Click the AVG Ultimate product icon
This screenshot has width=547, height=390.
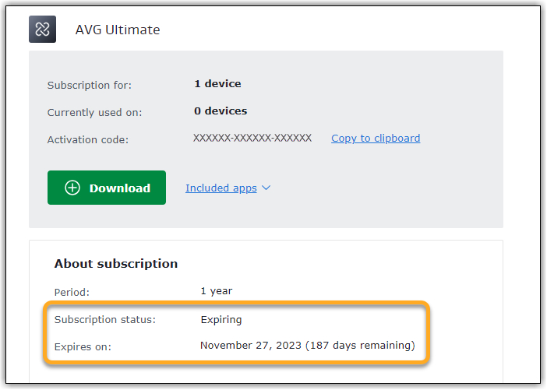coord(42,30)
